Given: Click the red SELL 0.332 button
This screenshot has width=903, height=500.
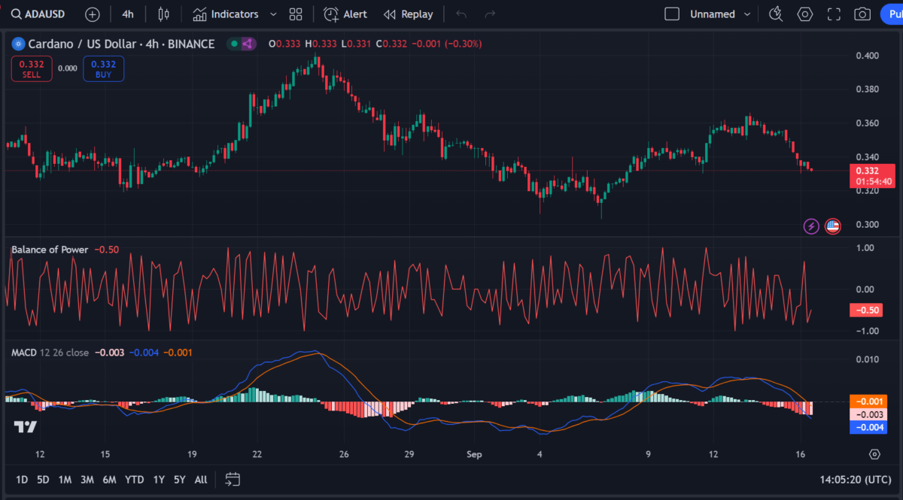Looking at the screenshot, I should click(32, 69).
